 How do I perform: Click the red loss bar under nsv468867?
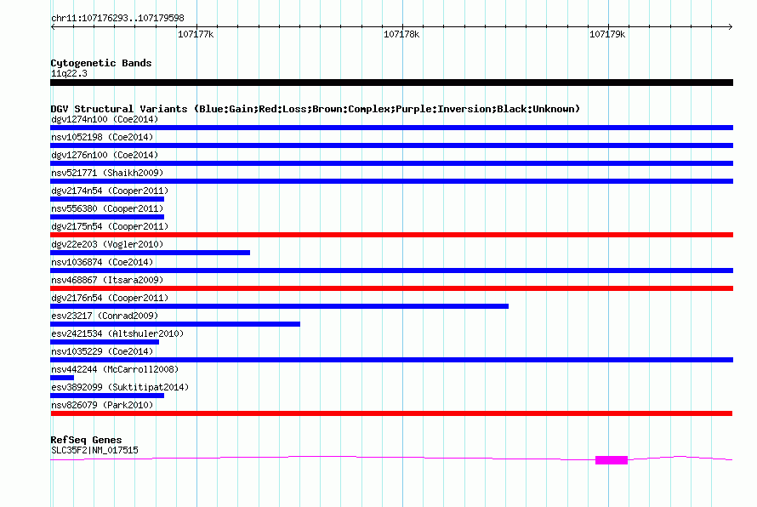click(391, 288)
